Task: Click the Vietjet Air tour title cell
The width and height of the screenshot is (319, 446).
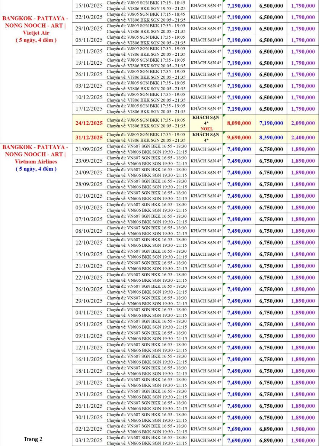Action: 36,29
